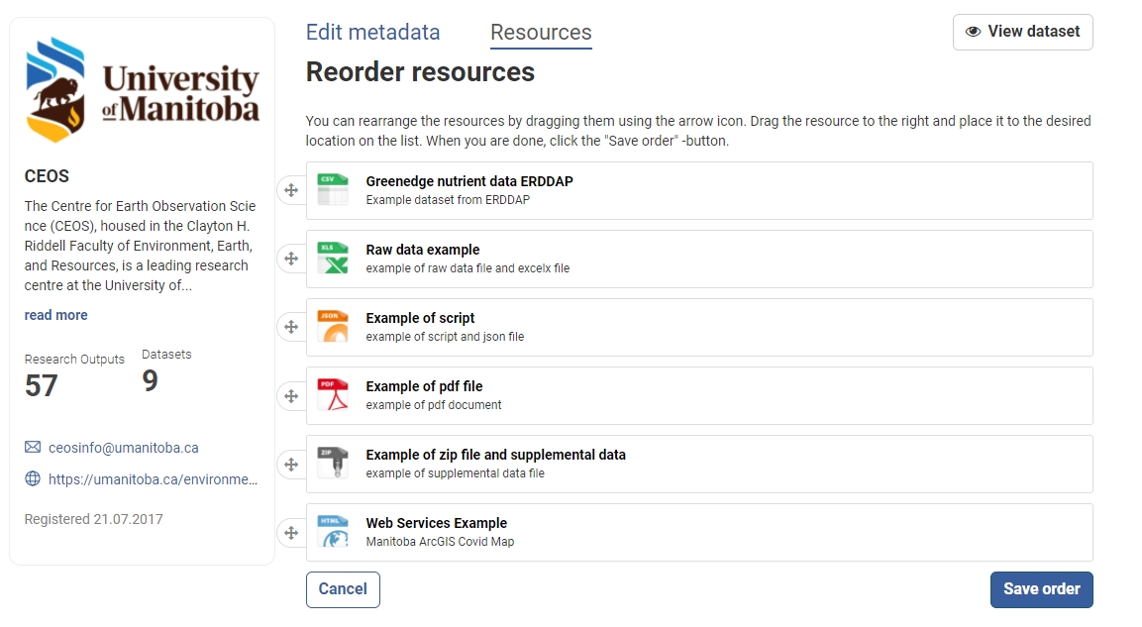Save the new resource order

1041,589
